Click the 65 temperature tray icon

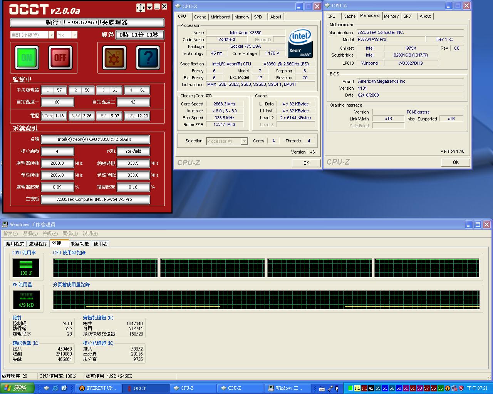pyautogui.click(x=378, y=388)
